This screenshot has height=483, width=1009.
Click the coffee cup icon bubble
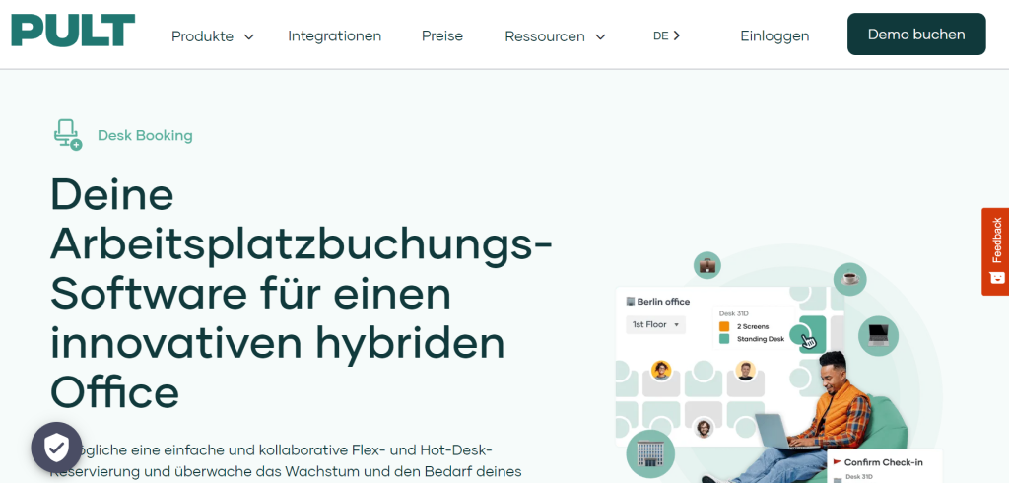point(850,279)
